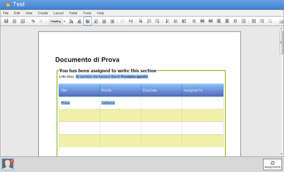
Task: Click the 'sotto titolo' text
Action: pos(66,77)
